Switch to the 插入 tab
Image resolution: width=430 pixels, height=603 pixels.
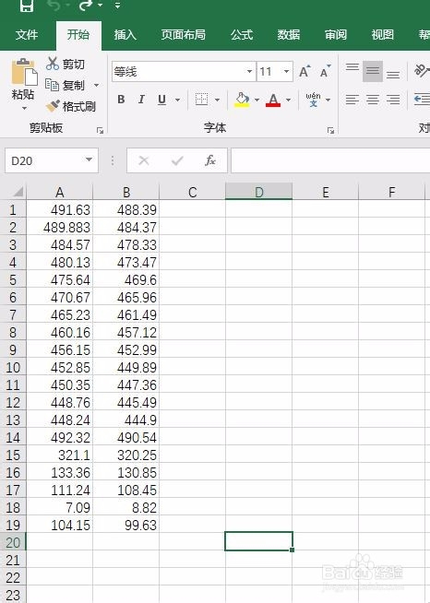point(125,35)
